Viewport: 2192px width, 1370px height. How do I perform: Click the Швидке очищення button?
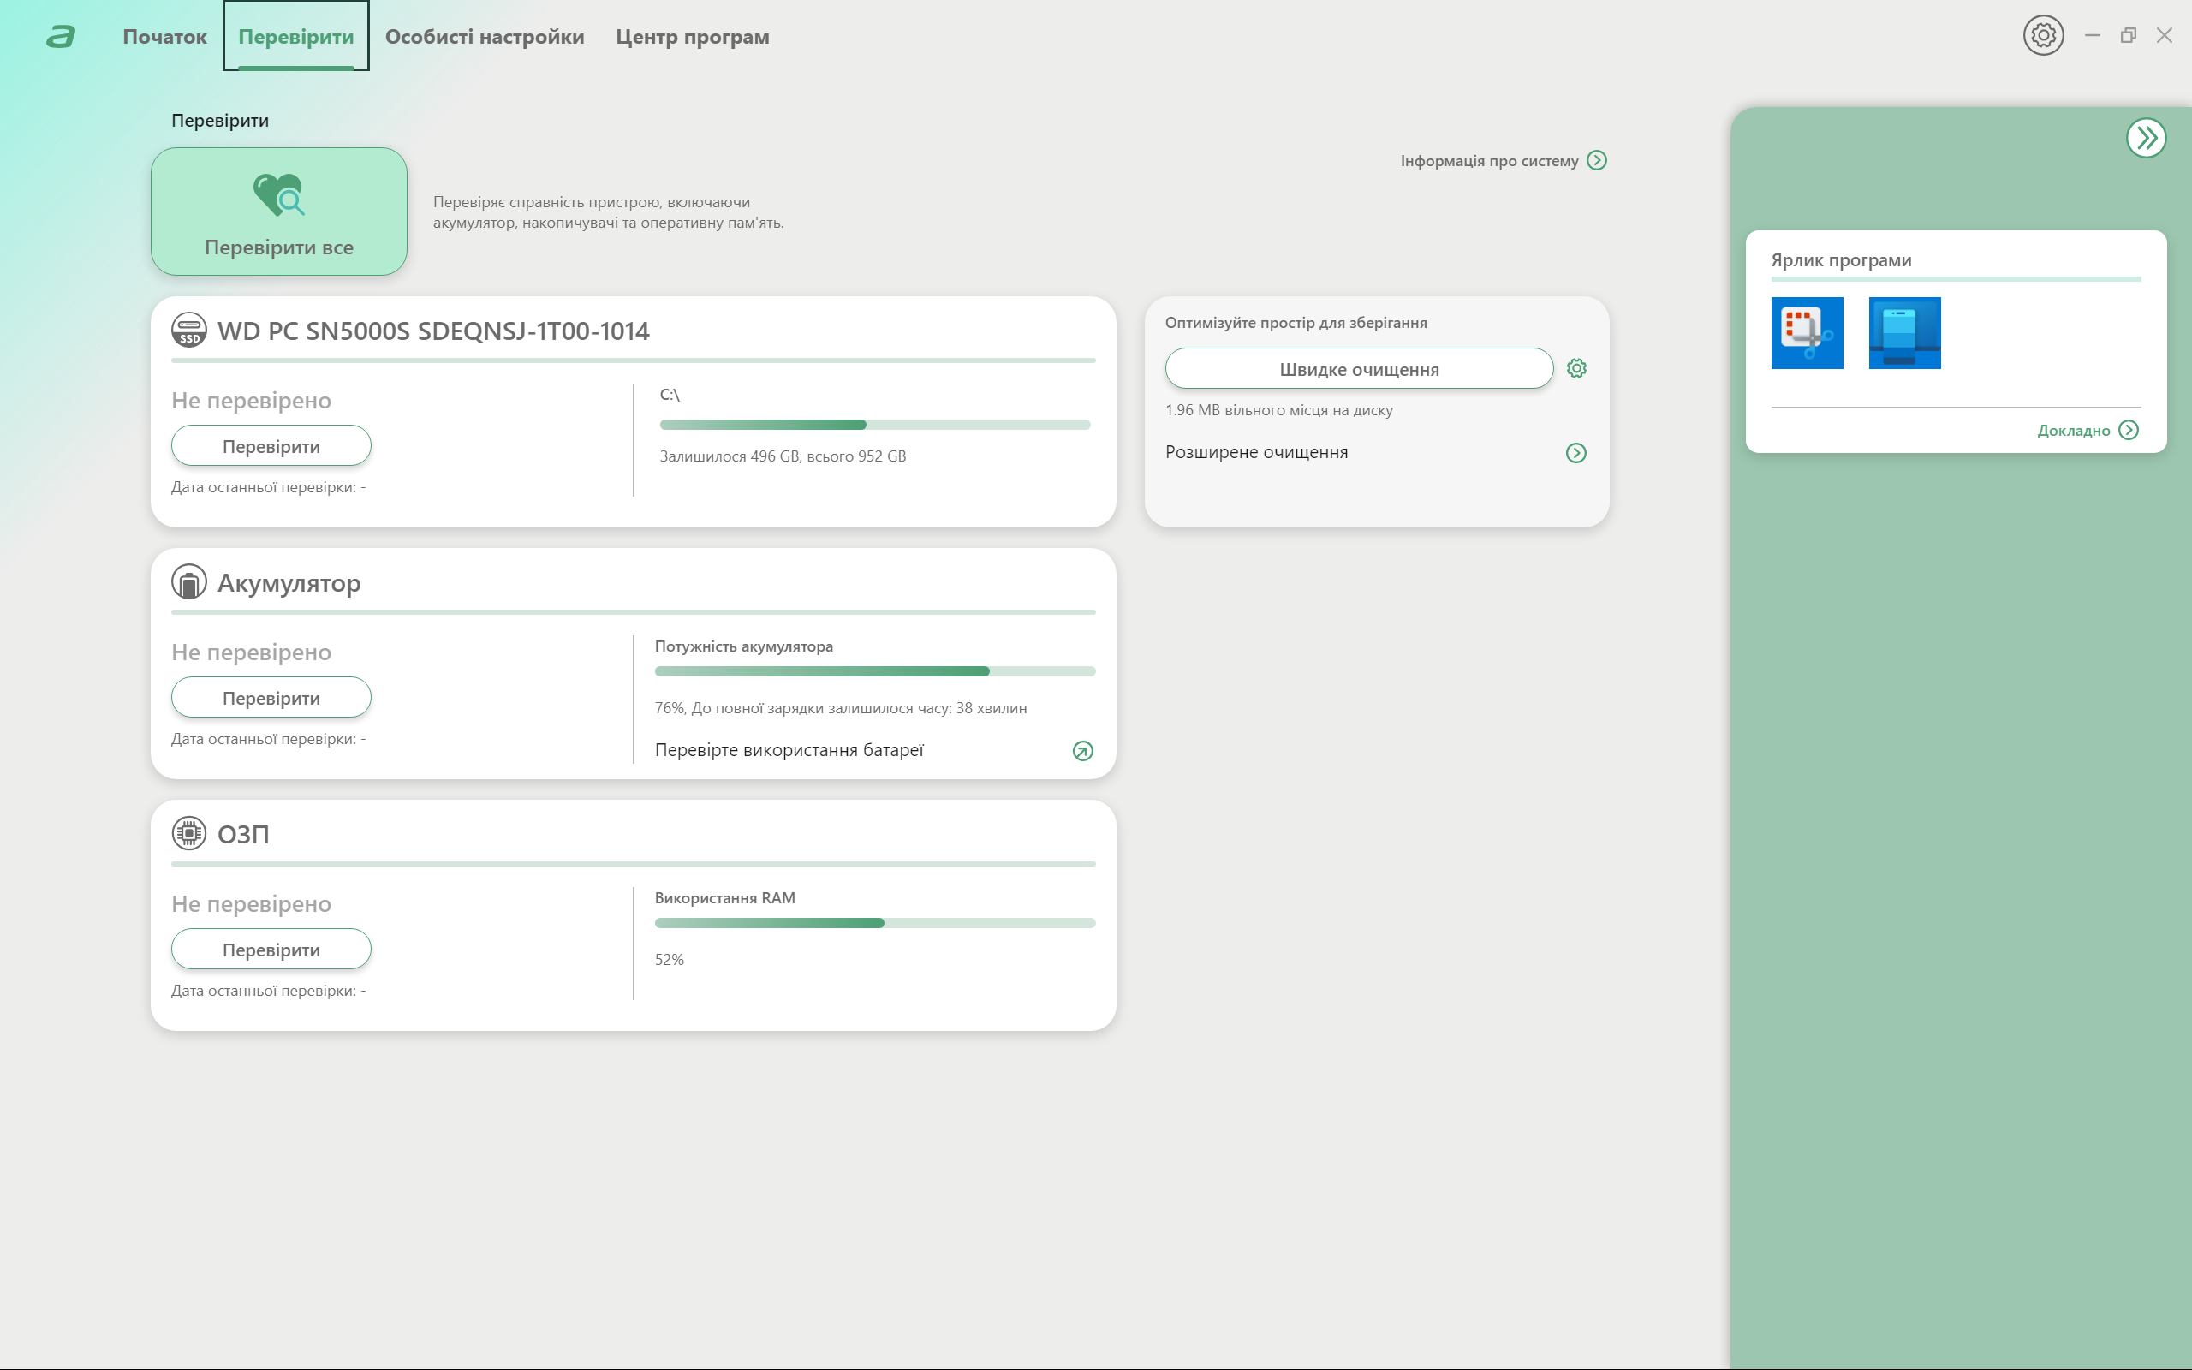[1359, 369]
